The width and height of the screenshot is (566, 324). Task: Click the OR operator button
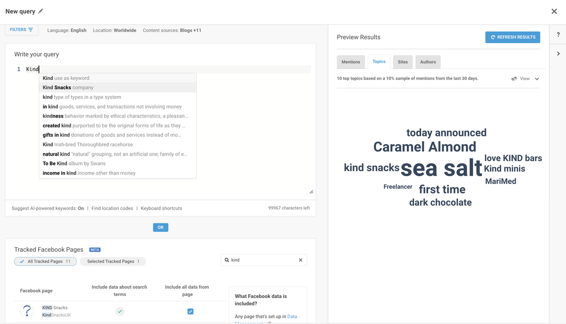click(160, 227)
